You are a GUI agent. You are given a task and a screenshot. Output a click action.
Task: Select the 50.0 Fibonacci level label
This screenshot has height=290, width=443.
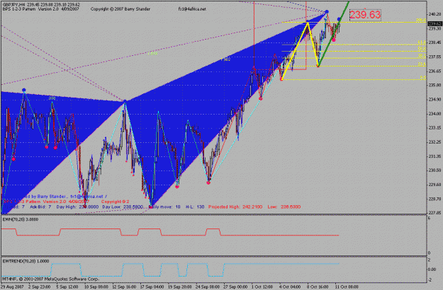pos(422,49)
